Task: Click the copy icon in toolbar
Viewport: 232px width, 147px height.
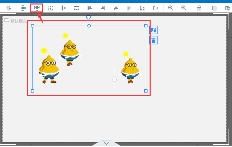Action: tap(214, 8)
